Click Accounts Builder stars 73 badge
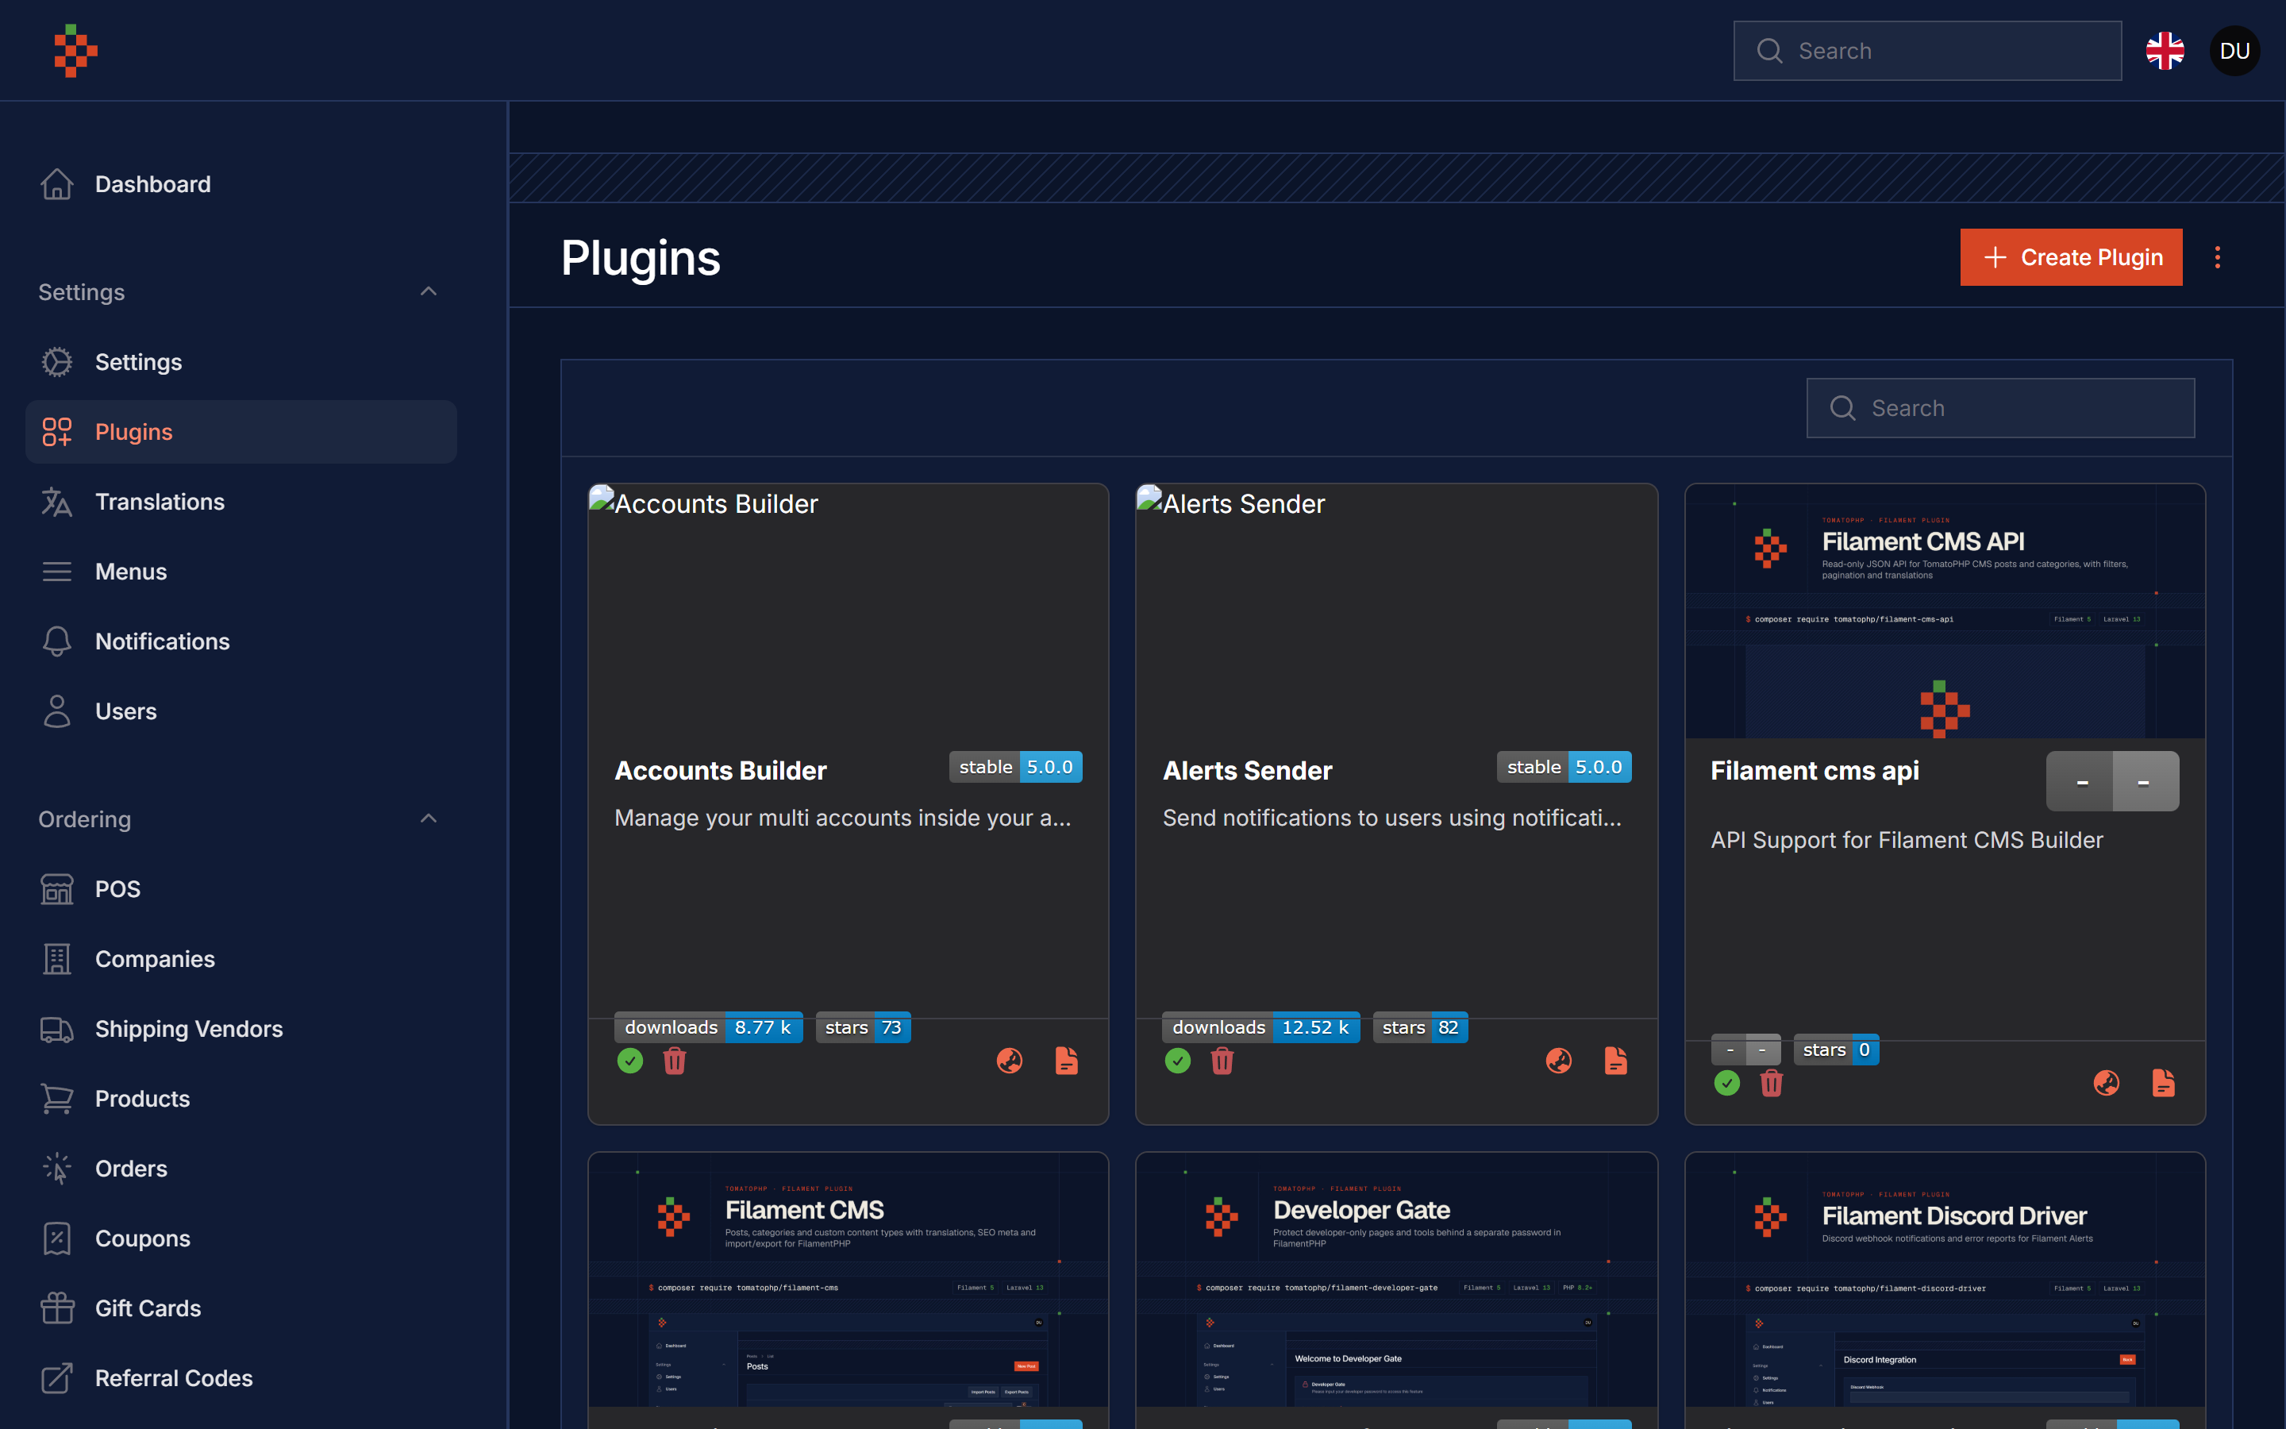Screen dimensions: 2286x1429 (864, 1027)
